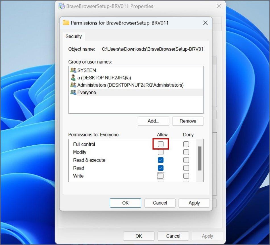Click the Modify permission label
Screen dimensions: 270x245
[80, 152]
